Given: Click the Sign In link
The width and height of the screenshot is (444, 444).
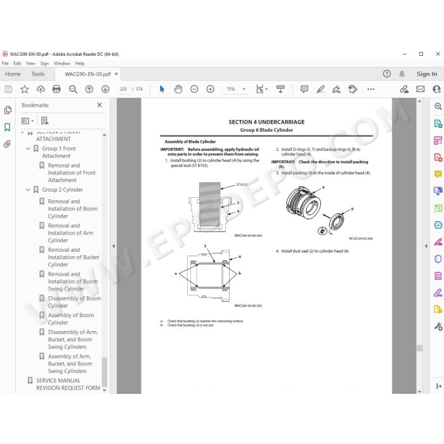Looking at the screenshot, I should [427, 74].
